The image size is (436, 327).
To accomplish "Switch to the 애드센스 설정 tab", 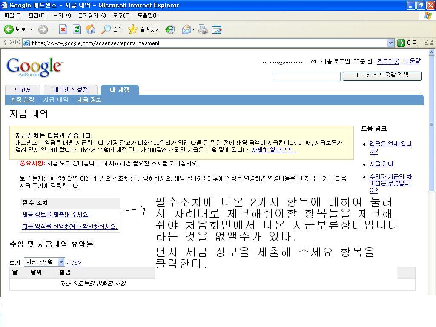I will click(71, 90).
